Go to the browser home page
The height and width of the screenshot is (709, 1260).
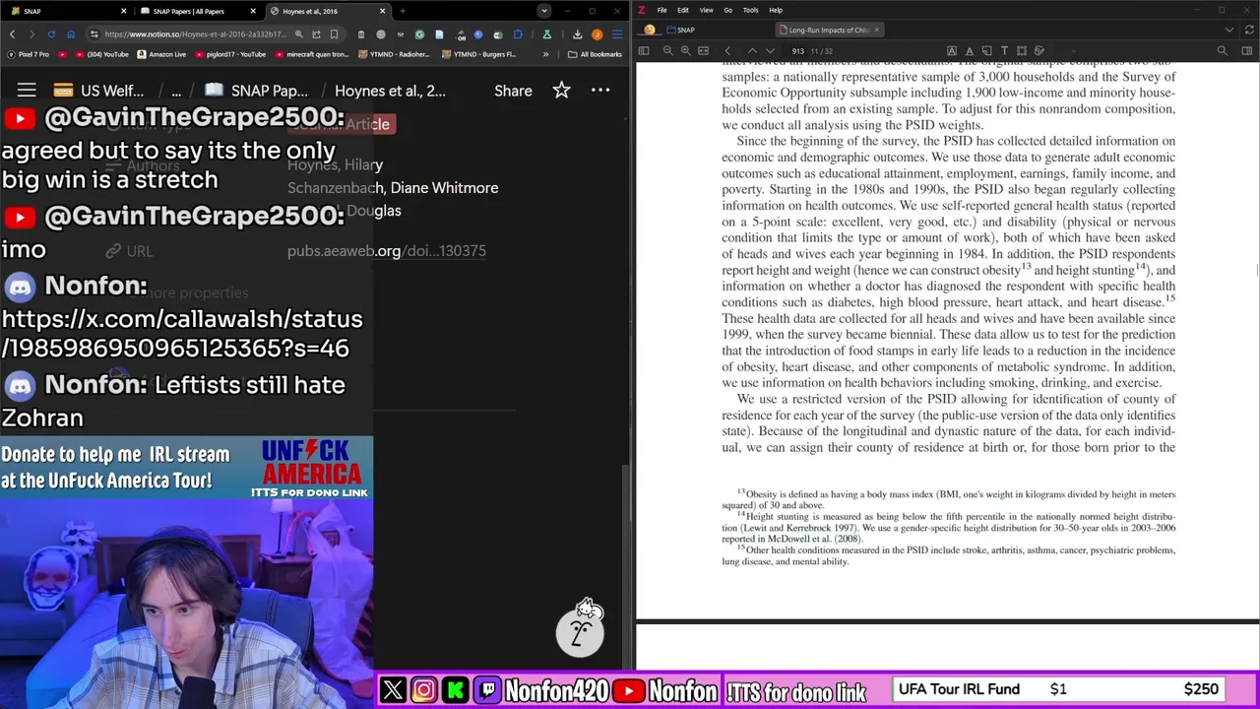tap(71, 34)
